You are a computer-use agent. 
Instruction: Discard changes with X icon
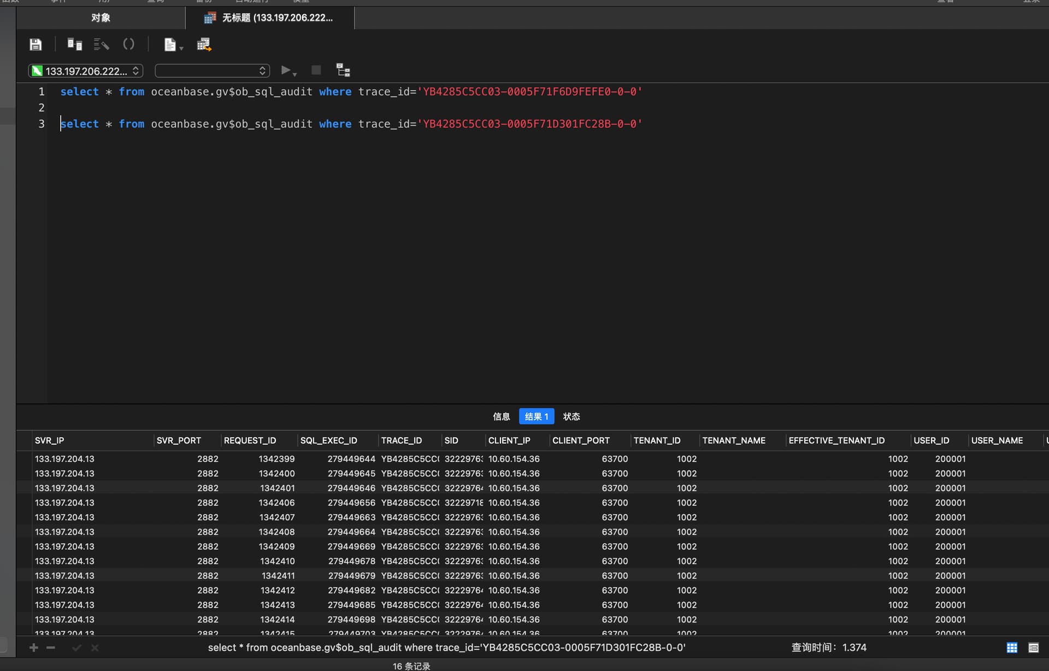click(95, 648)
